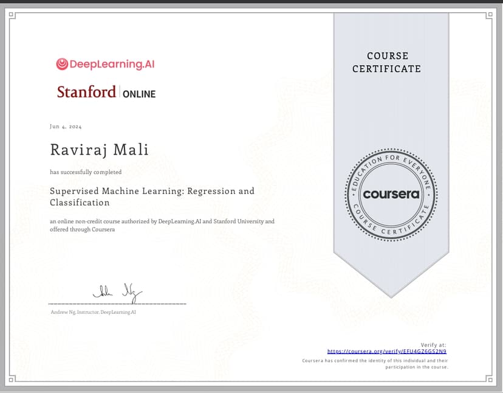Image resolution: width=503 pixels, height=393 pixels.
Task: Click the bottom-right corner ornament of border
Action: 489,379
